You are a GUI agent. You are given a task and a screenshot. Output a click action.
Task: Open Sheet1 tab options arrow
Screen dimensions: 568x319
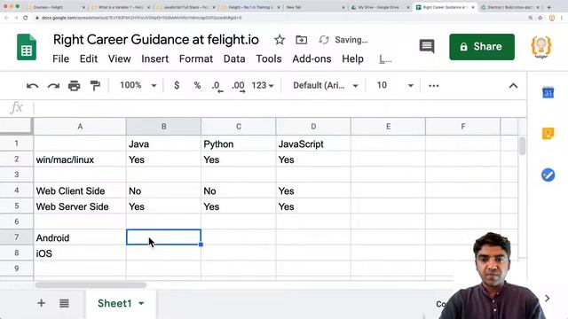(141, 303)
